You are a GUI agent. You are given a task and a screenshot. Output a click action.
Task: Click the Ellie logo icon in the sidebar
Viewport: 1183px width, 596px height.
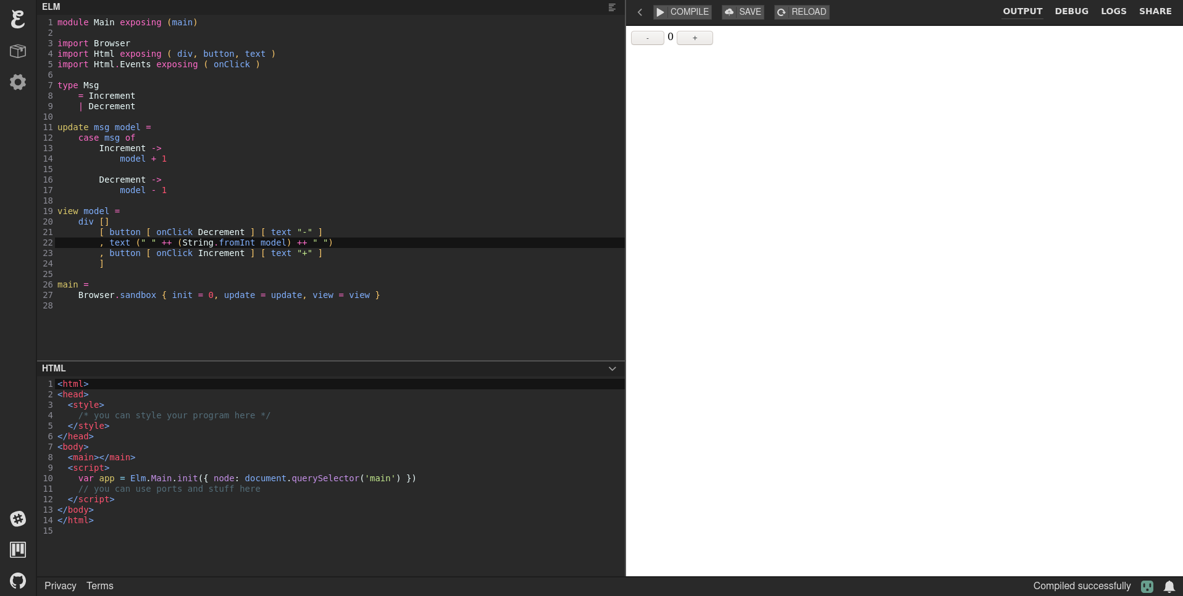click(x=18, y=19)
